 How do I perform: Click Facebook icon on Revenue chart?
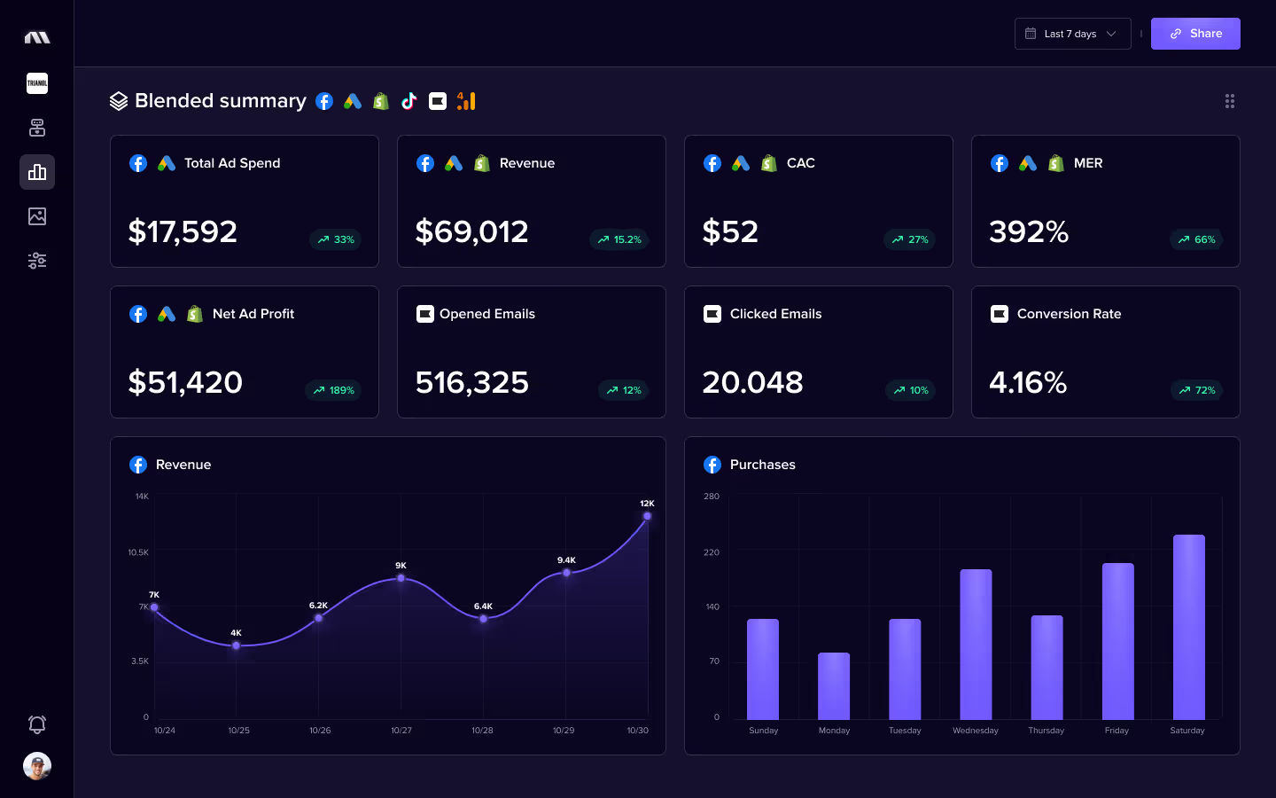138,465
